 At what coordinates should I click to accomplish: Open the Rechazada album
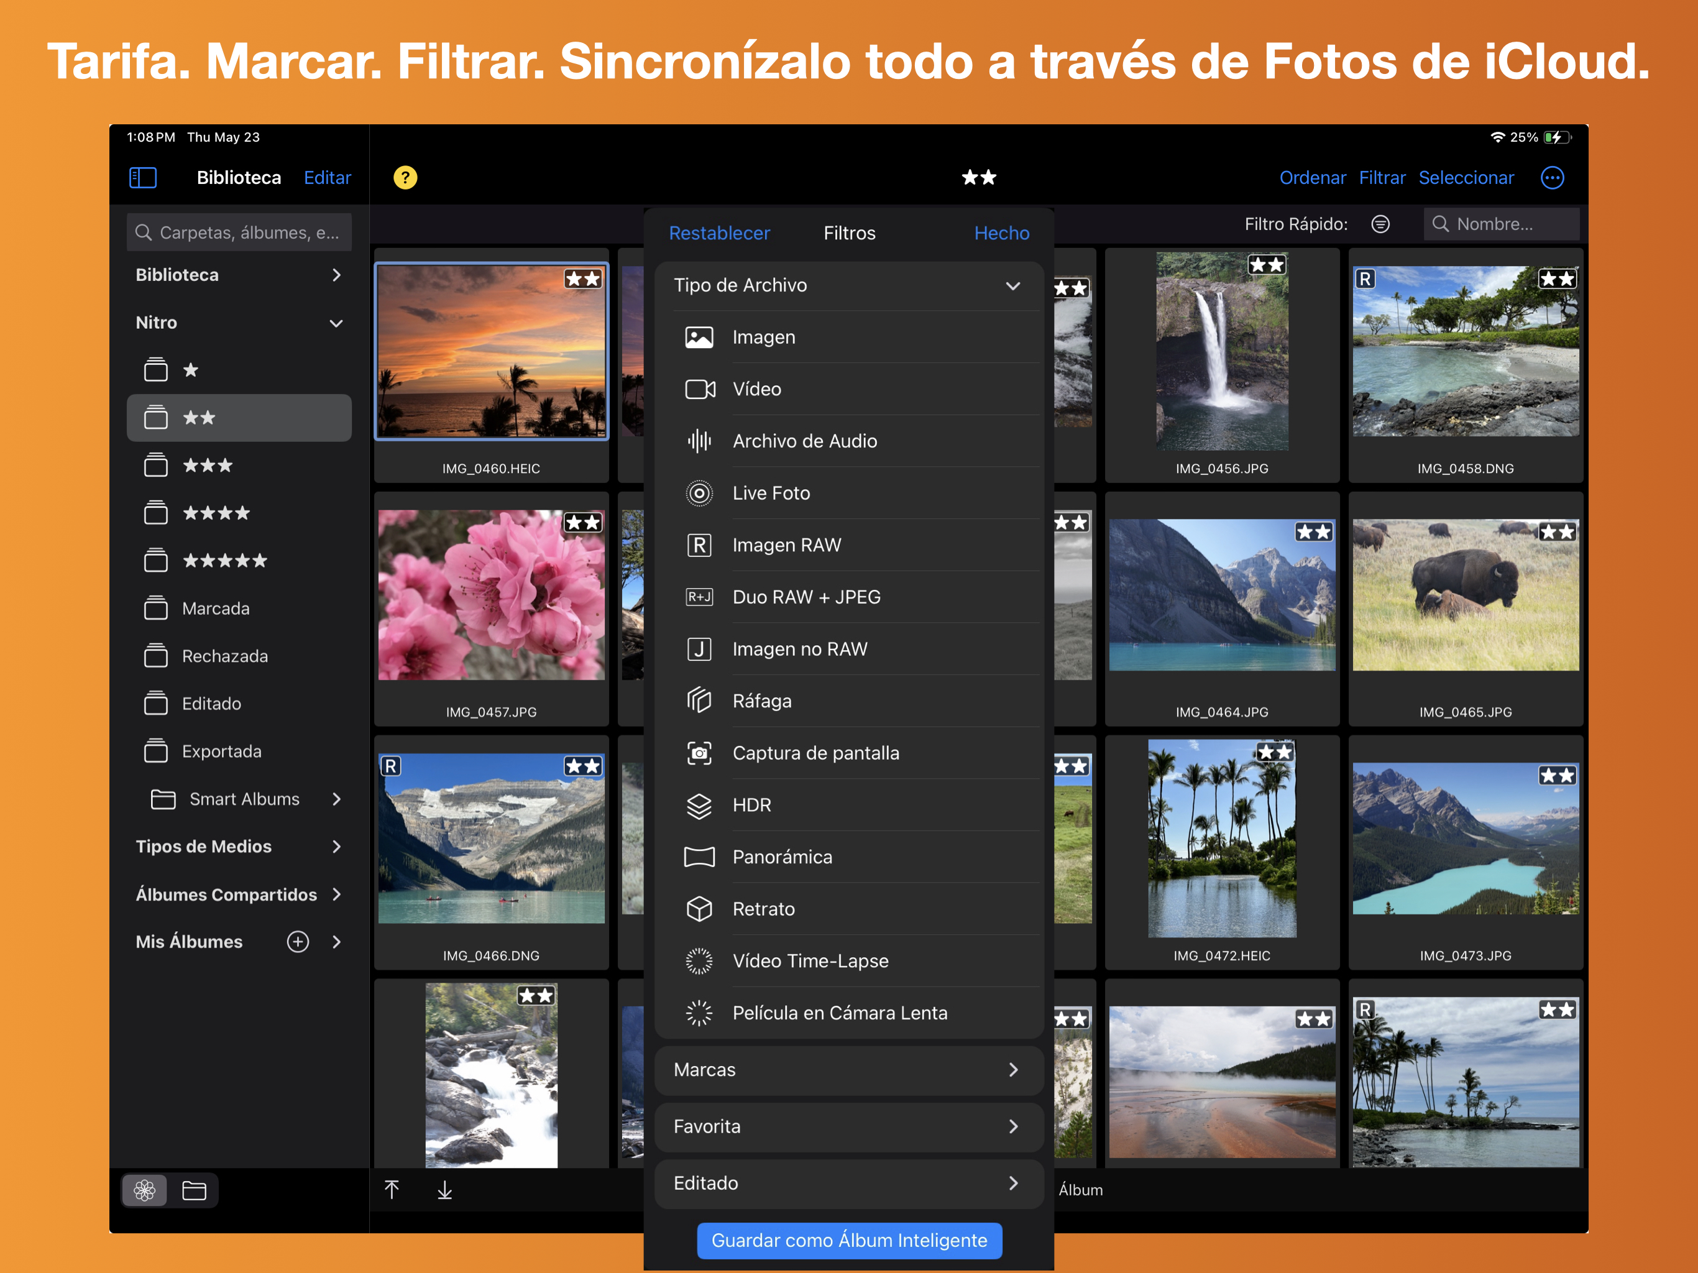click(x=239, y=656)
